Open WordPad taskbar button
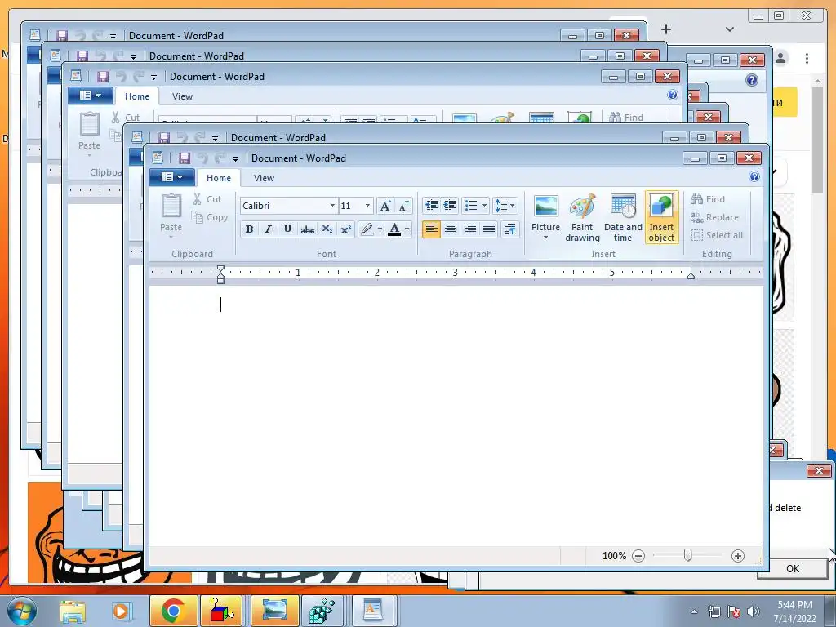Image resolution: width=836 pixels, height=627 pixels. (371, 611)
